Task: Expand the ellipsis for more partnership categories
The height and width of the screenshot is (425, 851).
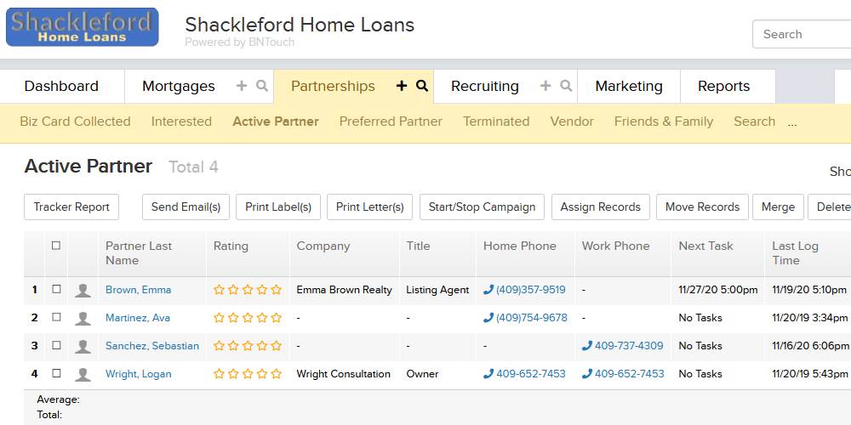Action: point(791,123)
